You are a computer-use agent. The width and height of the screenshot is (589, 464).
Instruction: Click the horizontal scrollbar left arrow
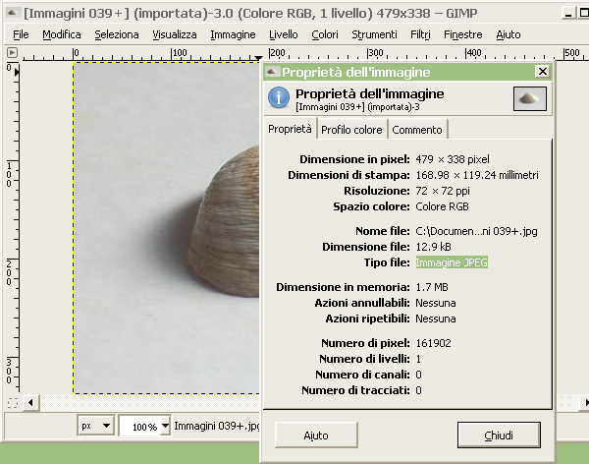pos(32,403)
